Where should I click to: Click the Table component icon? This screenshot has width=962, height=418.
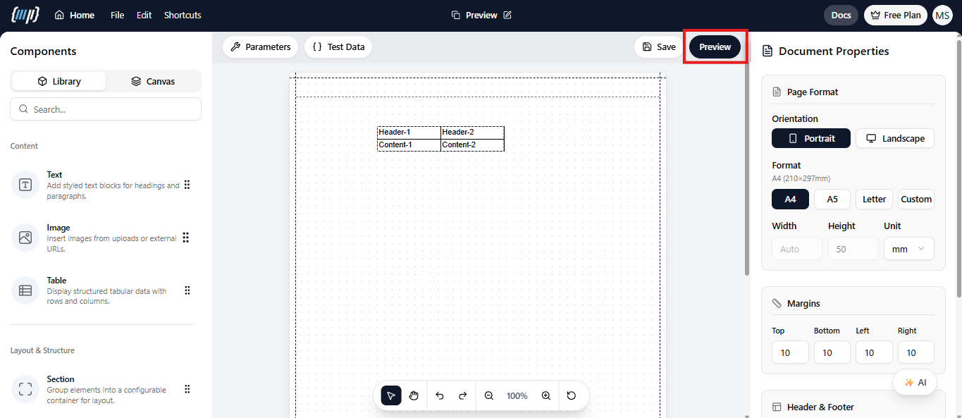25,290
